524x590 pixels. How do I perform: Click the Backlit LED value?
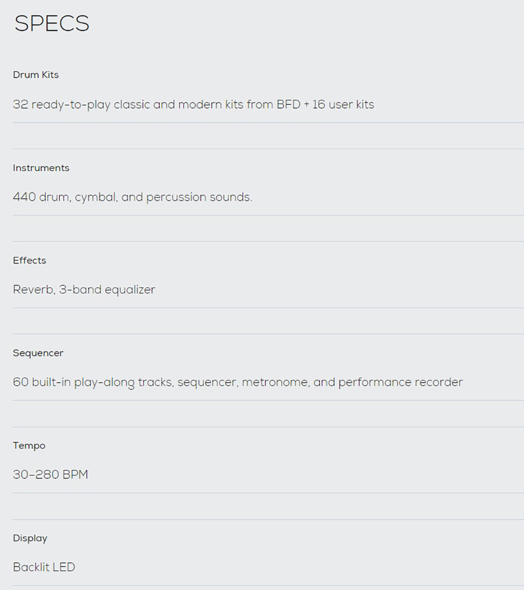(x=44, y=567)
